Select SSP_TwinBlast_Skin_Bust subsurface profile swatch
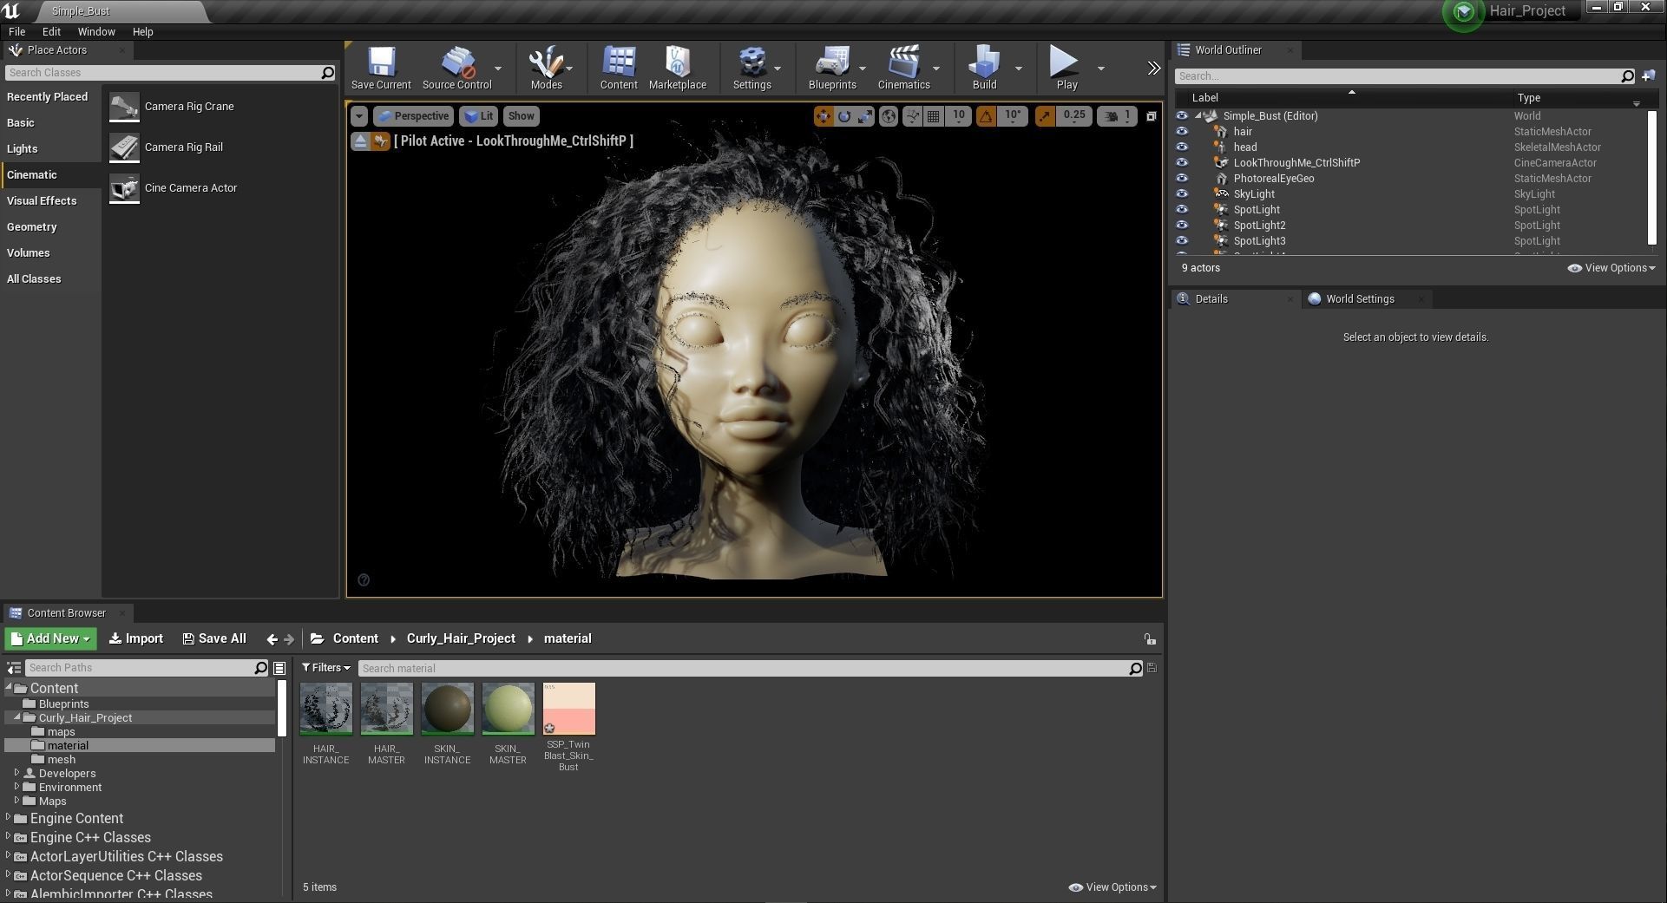 tap(569, 709)
